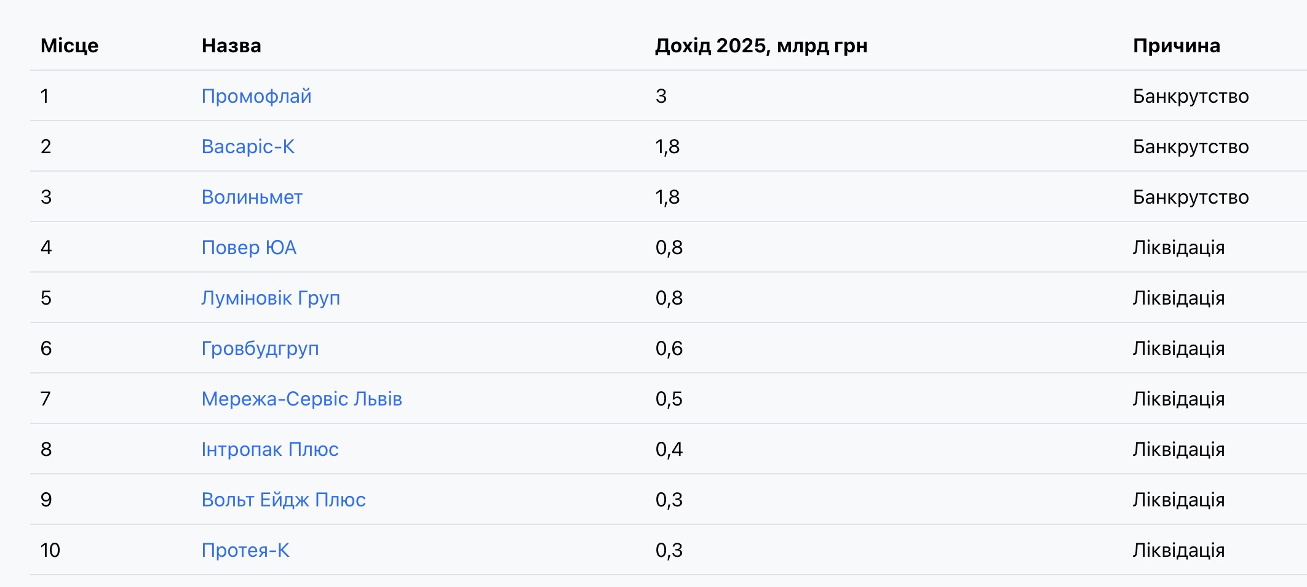Select Ліквідація cell in Протея-К row
The width and height of the screenshot is (1307, 587).
[1178, 550]
